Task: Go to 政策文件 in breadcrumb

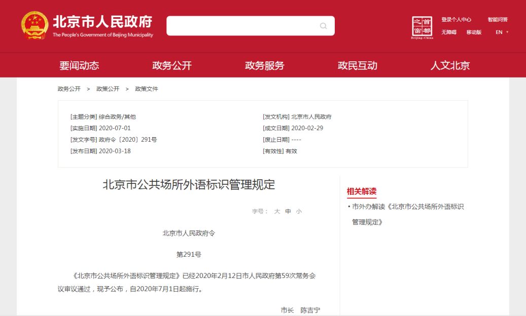Action: click(147, 89)
